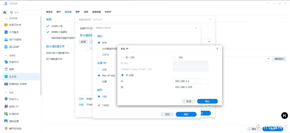Open 文件服务 file services icon
The width and height of the screenshot is (290, 133).
6,32
